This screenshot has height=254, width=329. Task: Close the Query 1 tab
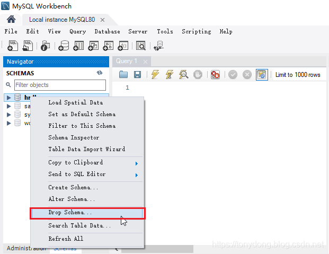coord(145,62)
